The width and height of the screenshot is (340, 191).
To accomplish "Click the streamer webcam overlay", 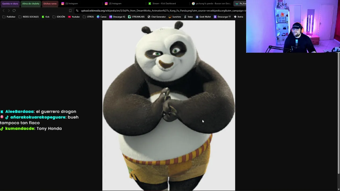I will 293,26.
